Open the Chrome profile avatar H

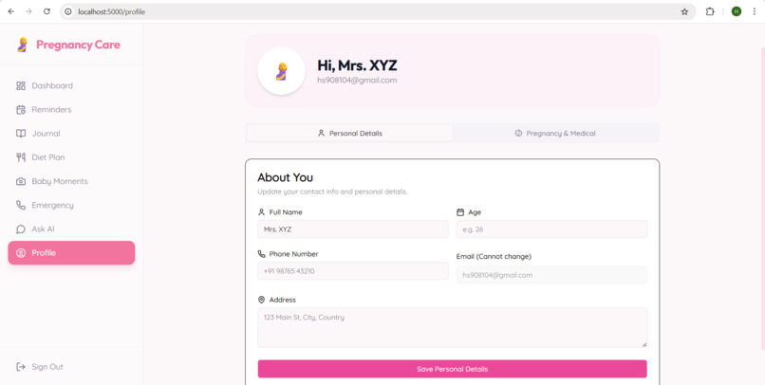tap(737, 11)
